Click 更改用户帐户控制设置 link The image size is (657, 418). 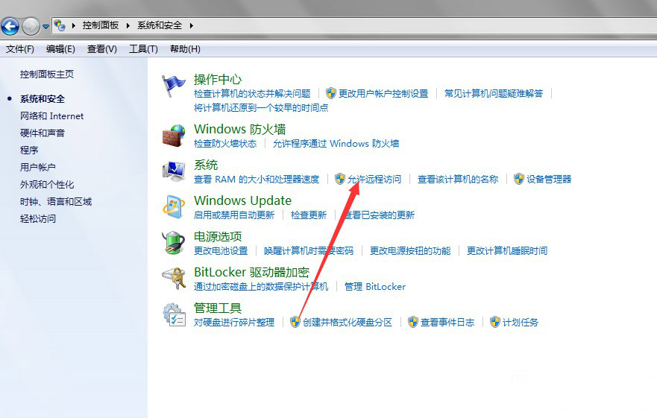pyautogui.click(x=383, y=94)
